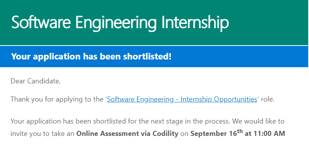Click the word 'Internship' in the green title
This screenshot has height=144, width=309.
pos(195,23)
